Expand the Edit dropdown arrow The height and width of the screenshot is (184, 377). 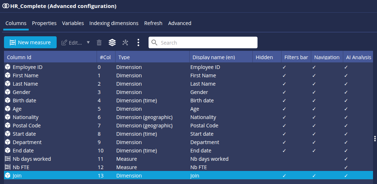pyautogui.click(x=88, y=42)
